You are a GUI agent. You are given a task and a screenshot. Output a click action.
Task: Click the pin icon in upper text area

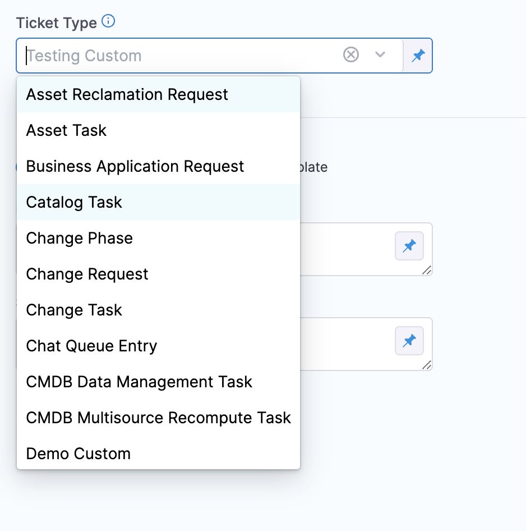[x=409, y=246]
